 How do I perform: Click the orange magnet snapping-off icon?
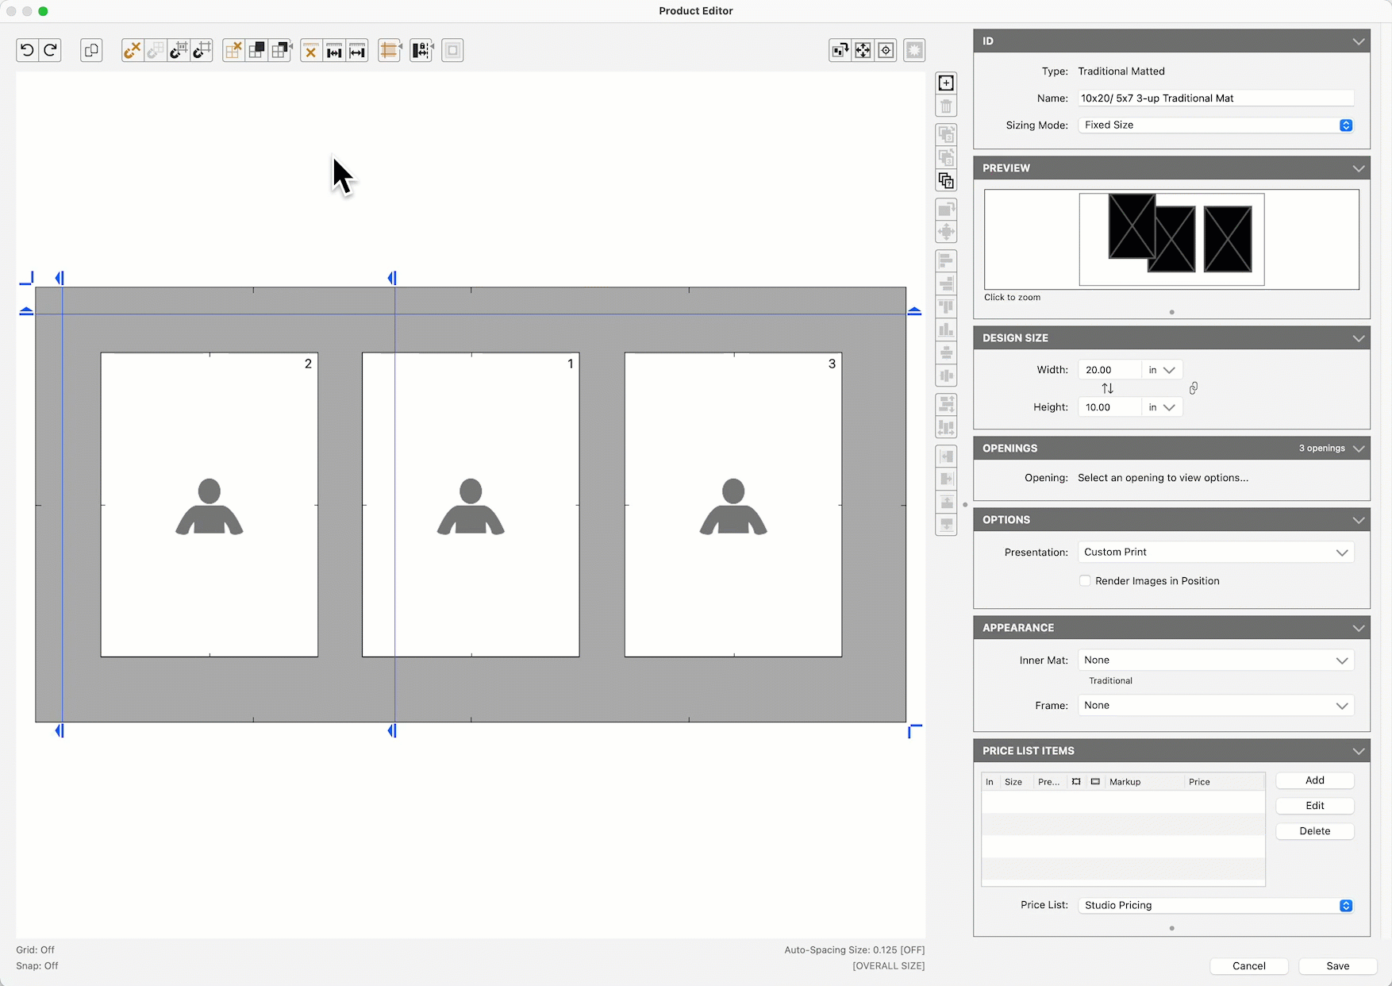pyautogui.click(x=133, y=50)
